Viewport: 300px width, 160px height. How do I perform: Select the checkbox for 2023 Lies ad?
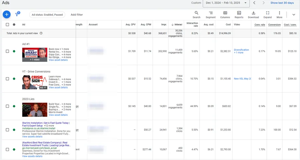tap(7, 106)
